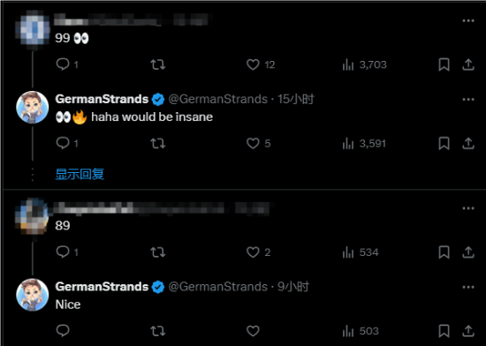
Task: Share the 'Nice' reply
Action: [468, 330]
